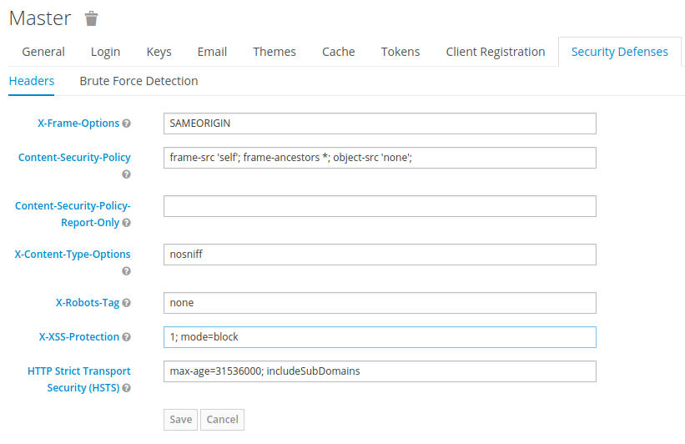Focus the HSTS max-age input field
This screenshot has width=685, height=444.
click(380, 371)
